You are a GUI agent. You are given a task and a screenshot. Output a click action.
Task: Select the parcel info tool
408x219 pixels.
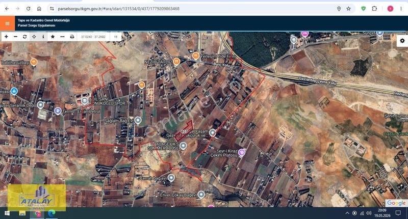pyautogui.click(x=43, y=37)
